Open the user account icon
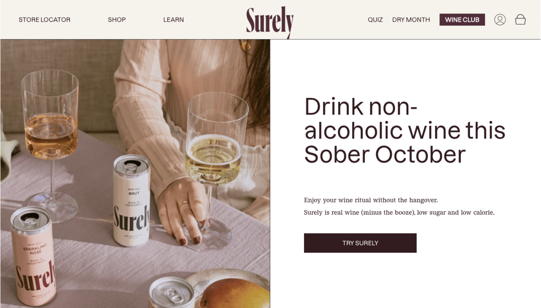 [x=500, y=20]
